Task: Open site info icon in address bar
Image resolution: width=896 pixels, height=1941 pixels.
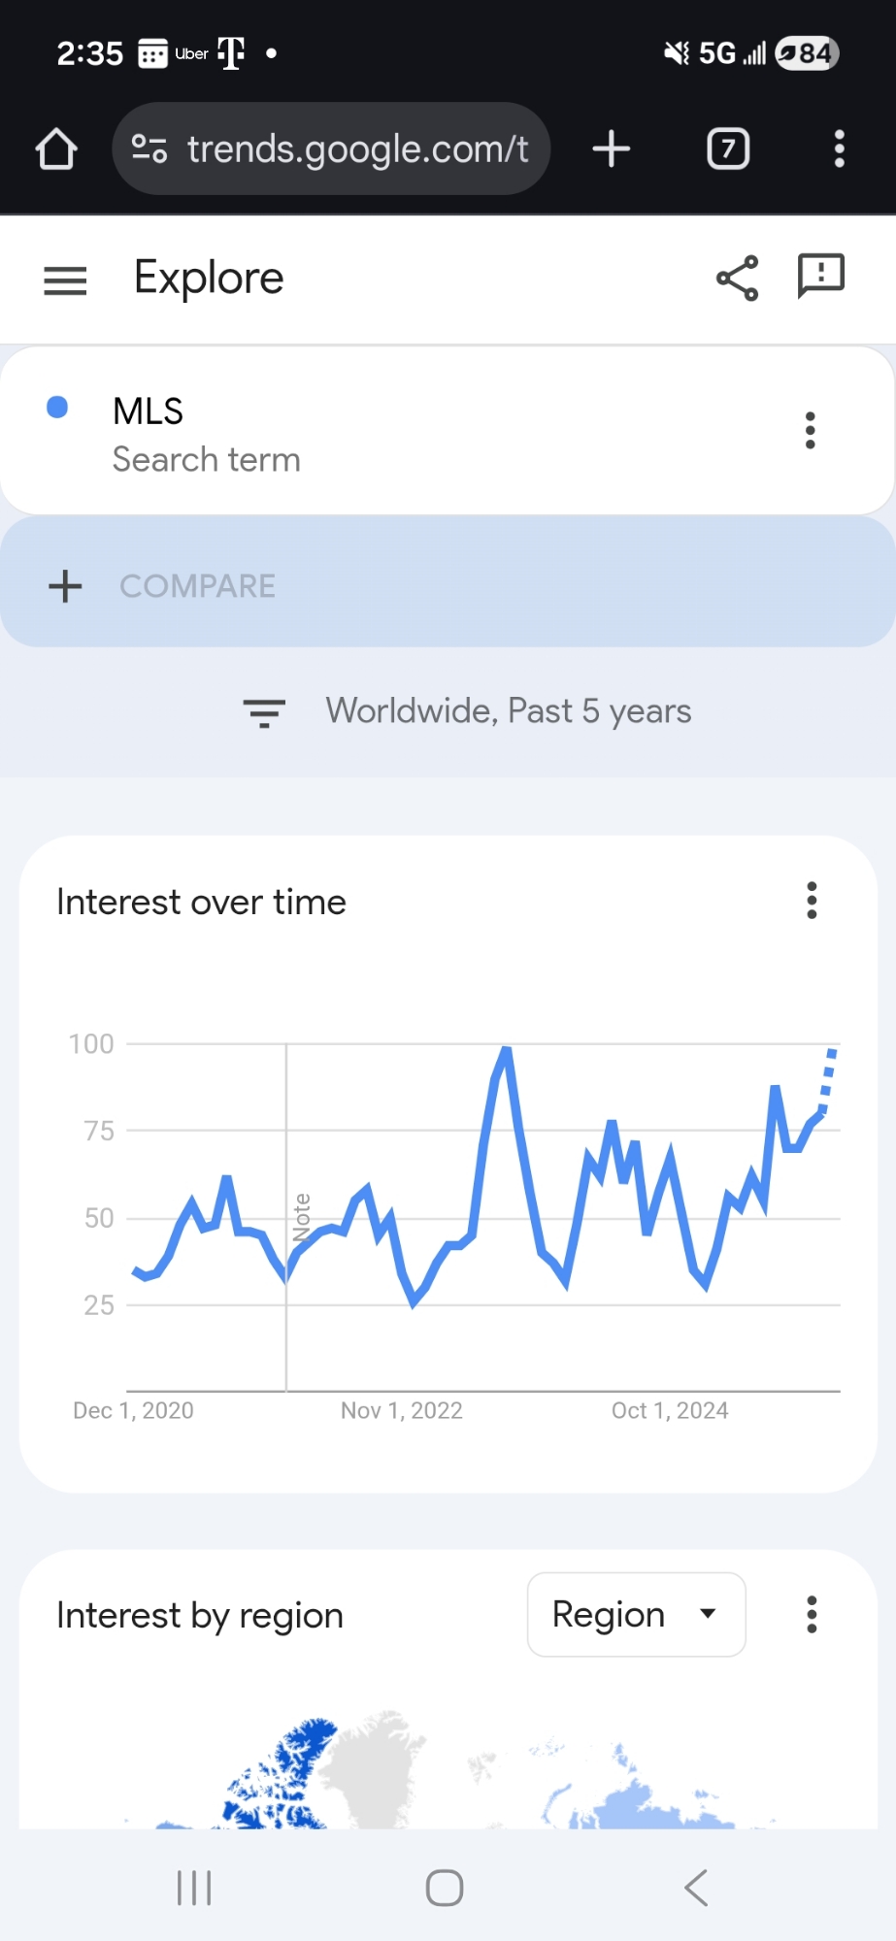Action: click(x=149, y=148)
